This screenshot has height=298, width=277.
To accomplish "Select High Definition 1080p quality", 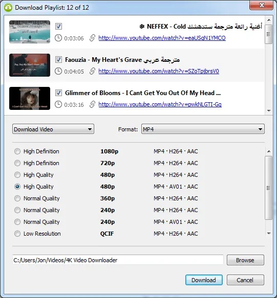I will point(17,151).
